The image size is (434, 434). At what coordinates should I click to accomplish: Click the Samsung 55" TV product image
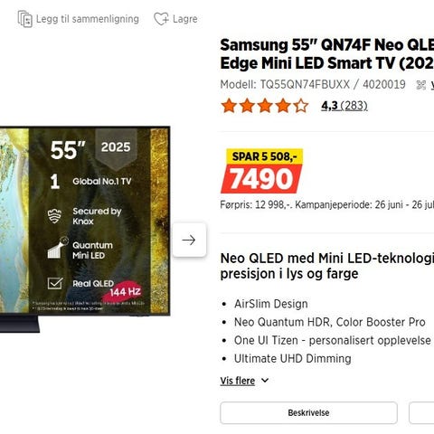[x=85, y=229]
